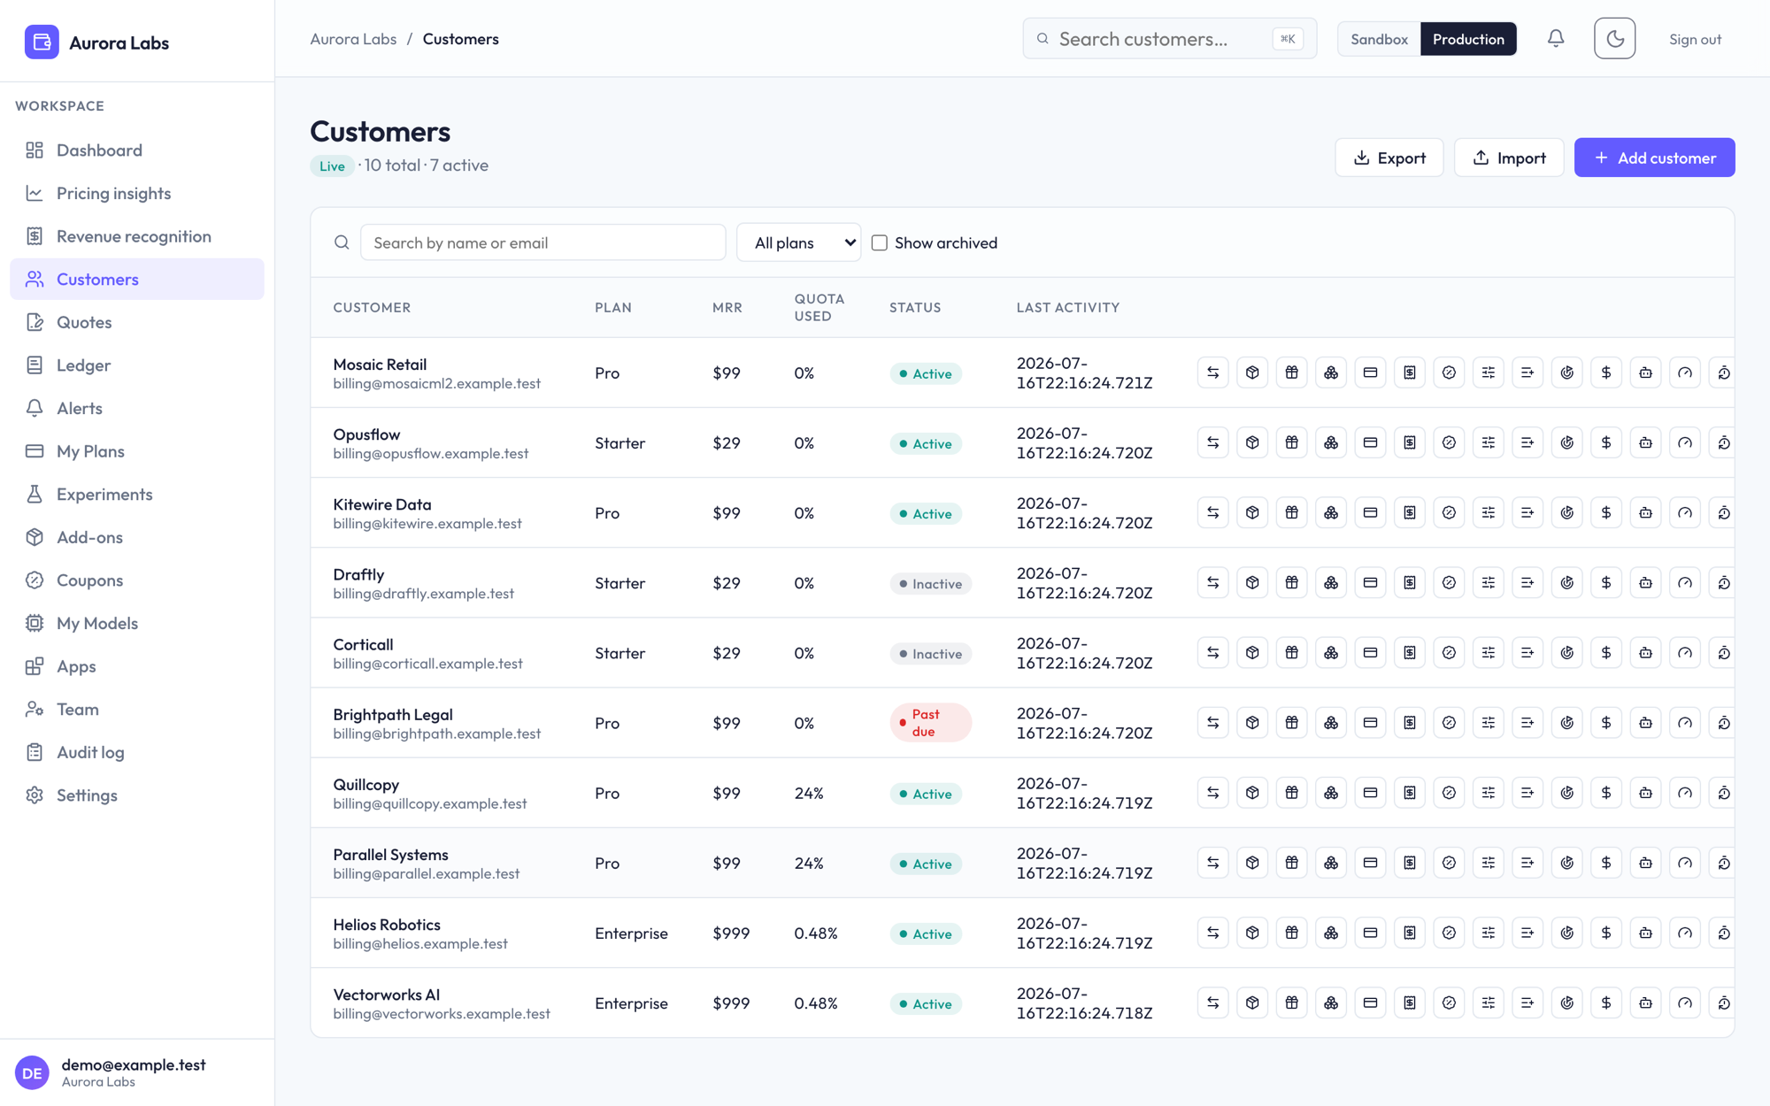Click the package box icon for Opusflow

coord(1252,442)
